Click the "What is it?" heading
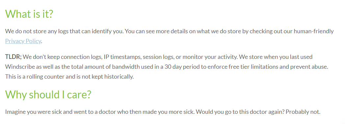Viewport: 345px width, 124px height. click(x=29, y=13)
